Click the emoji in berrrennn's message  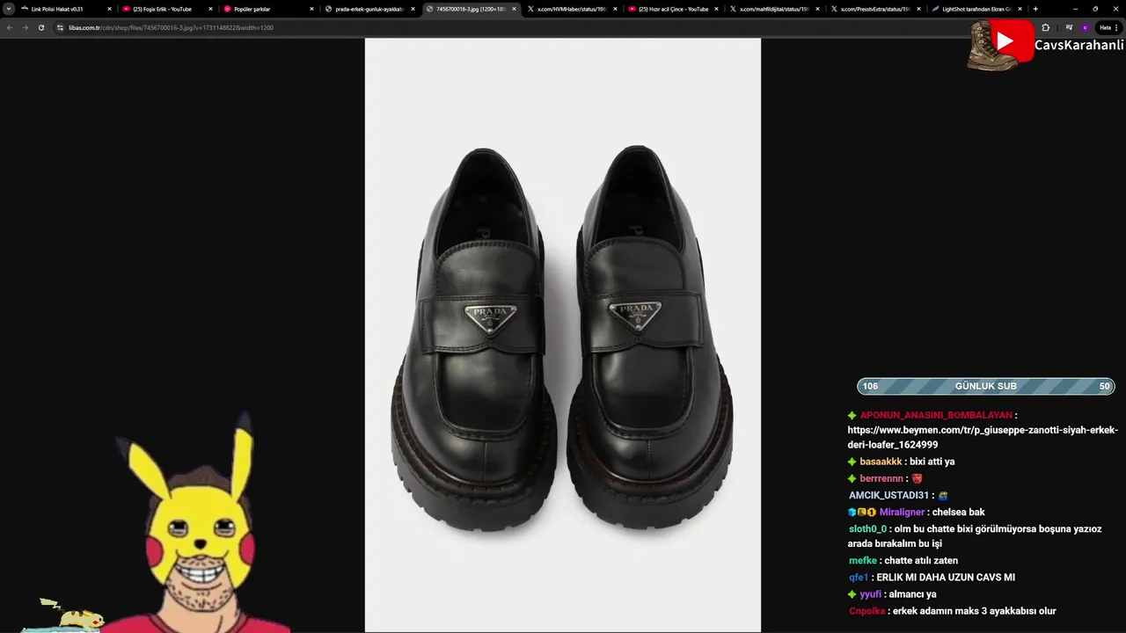point(917,478)
